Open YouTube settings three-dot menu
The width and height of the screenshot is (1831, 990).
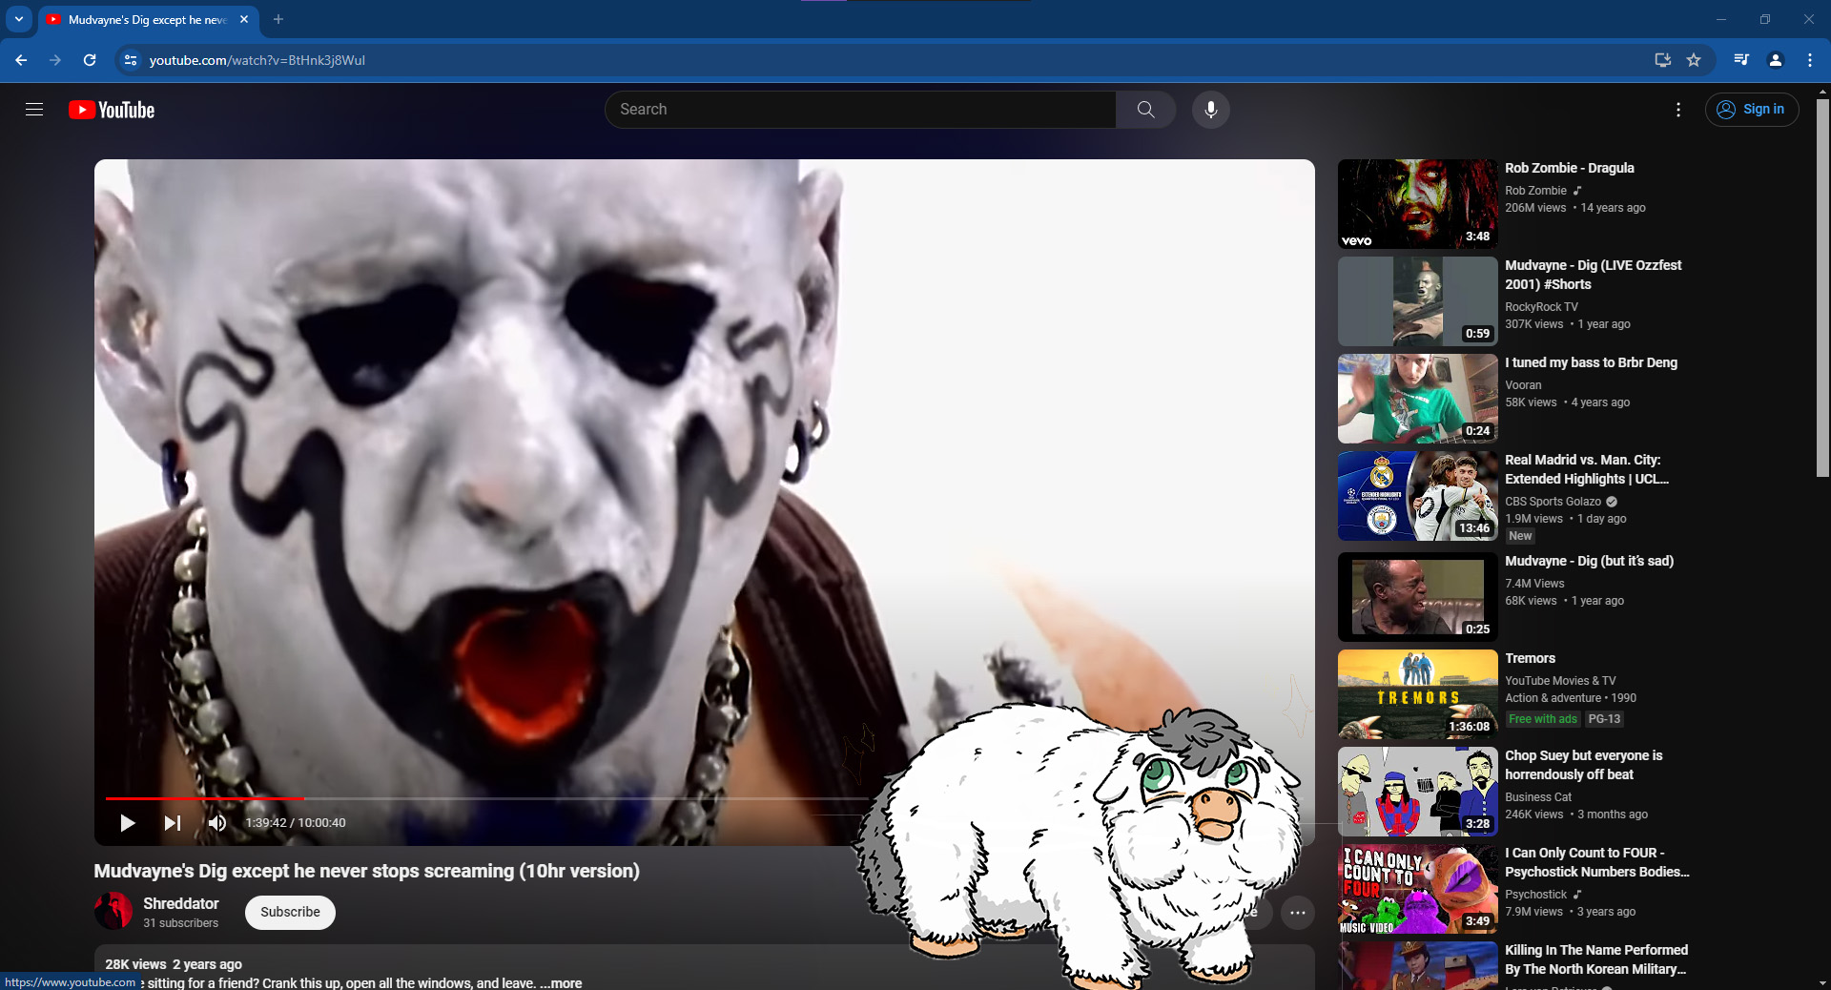(1678, 110)
